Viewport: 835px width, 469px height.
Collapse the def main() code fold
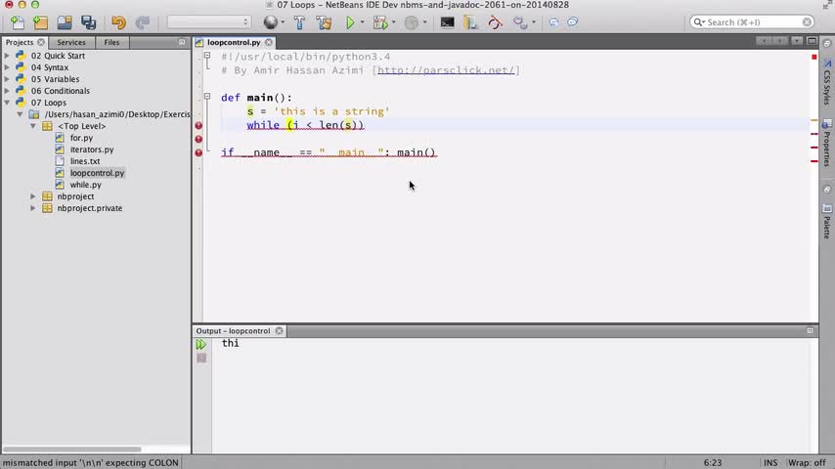[x=207, y=97]
